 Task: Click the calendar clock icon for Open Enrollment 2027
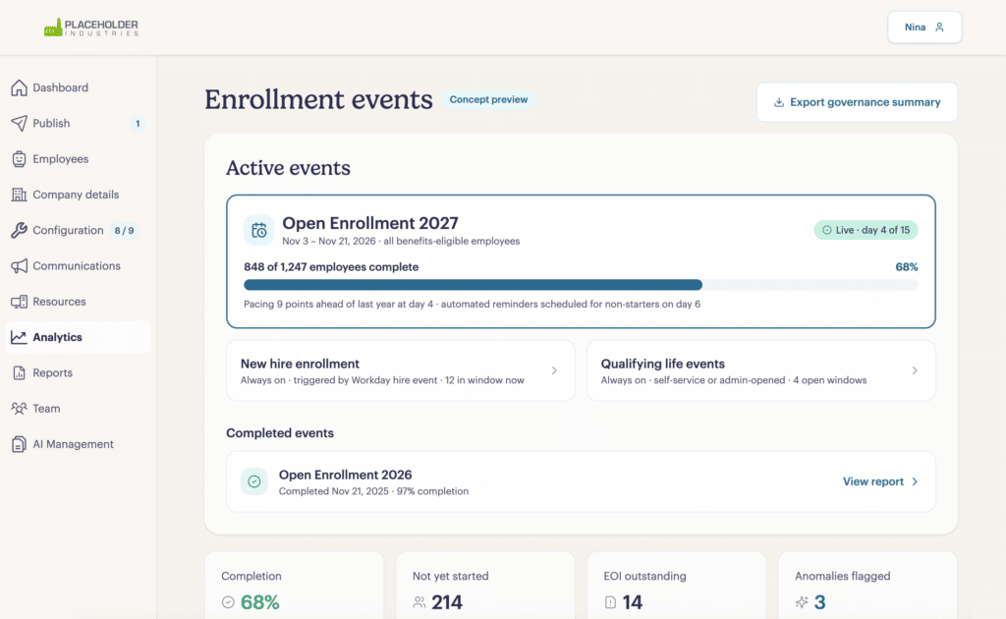coord(259,230)
